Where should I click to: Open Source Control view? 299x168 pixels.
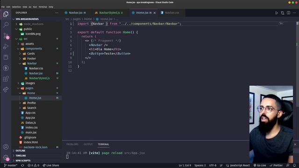[6, 36]
